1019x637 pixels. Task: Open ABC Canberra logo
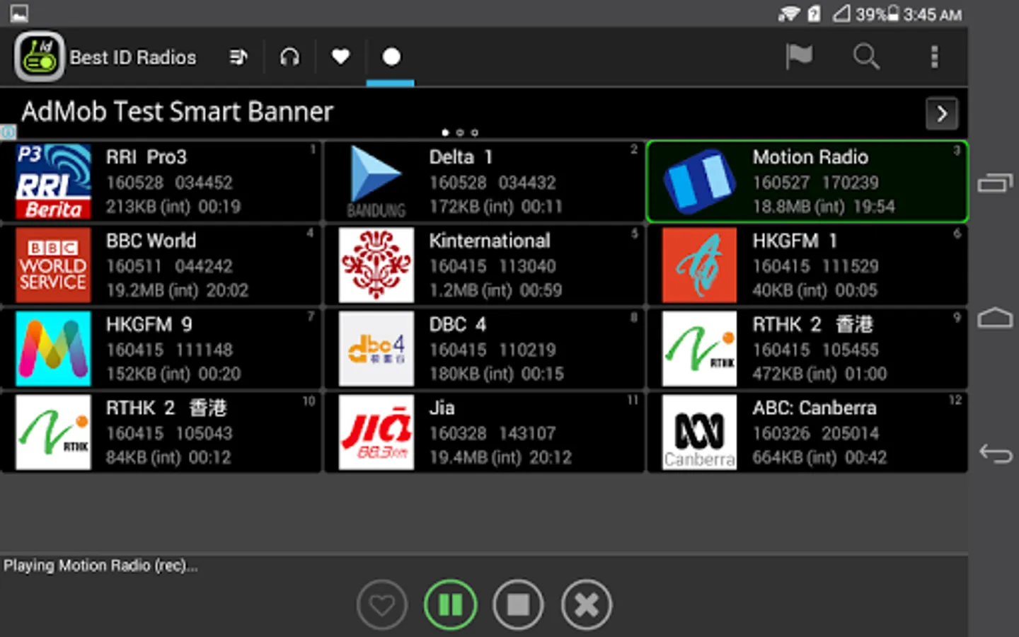[699, 432]
